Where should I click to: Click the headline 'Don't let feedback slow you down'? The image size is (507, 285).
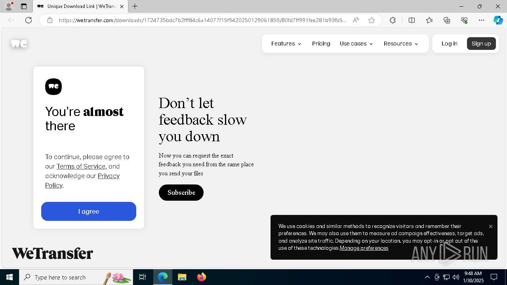click(203, 120)
